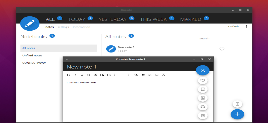The height and width of the screenshot is (123, 268).
Task: Toggle italic formatting in note editor
Action: (x=75, y=75)
